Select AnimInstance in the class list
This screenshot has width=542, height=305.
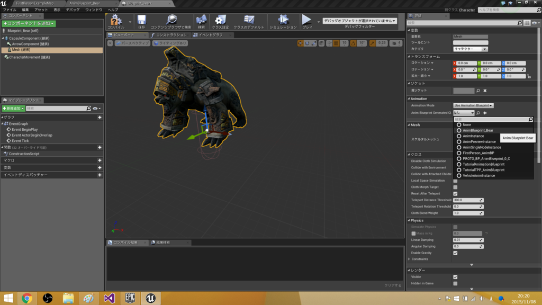coord(473,136)
